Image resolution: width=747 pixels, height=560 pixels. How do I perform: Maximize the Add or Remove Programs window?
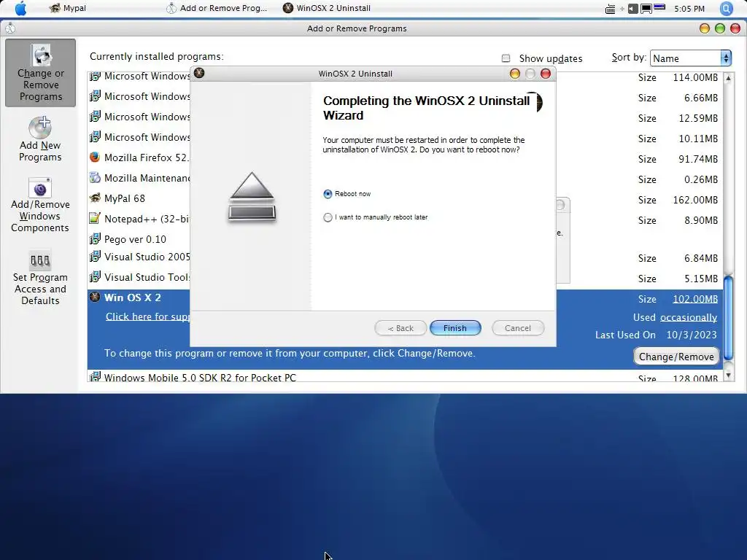[x=720, y=28]
